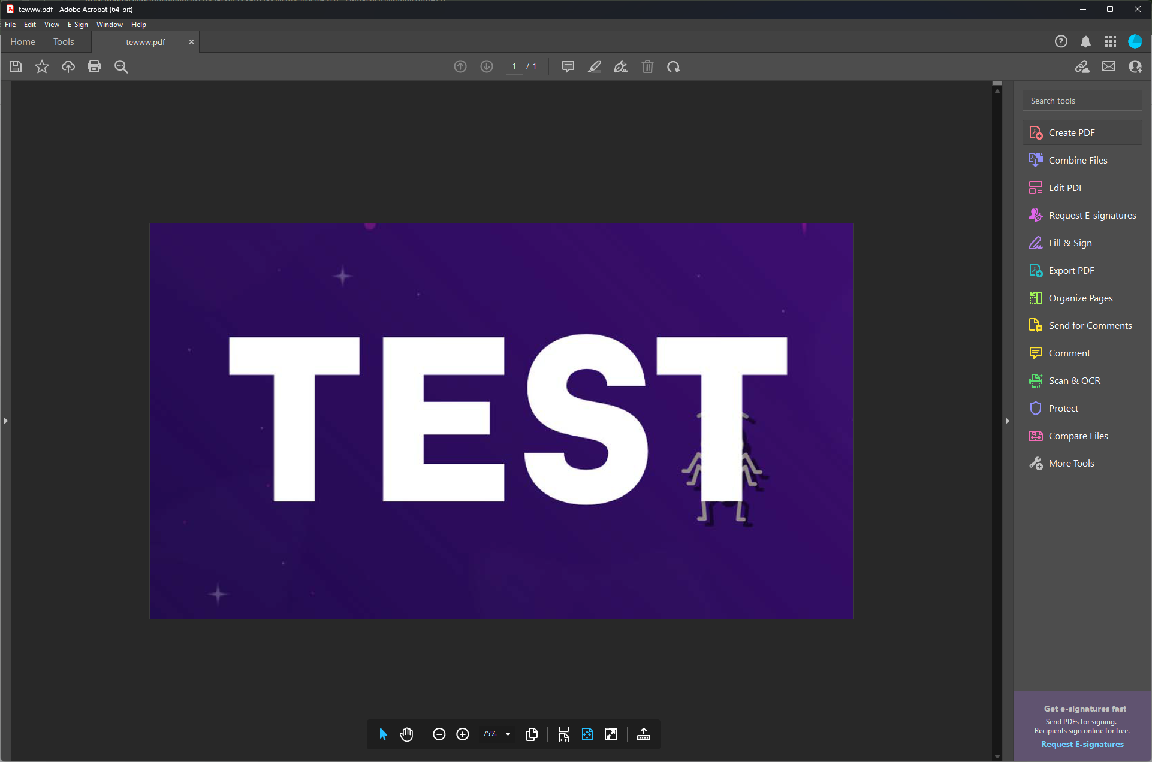Open the Organize Pages tool

pyautogui.click(x=1080, y=298)
